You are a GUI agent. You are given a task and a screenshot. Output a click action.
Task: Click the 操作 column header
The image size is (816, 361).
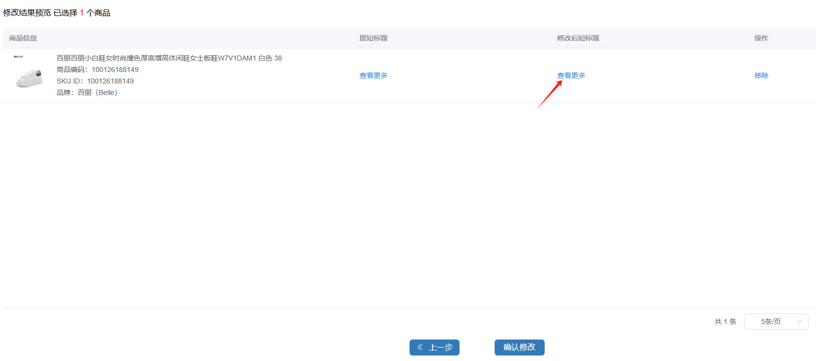(761, 38)
